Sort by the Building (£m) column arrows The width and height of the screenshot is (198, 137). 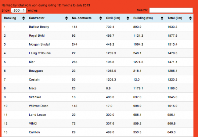(x=162, y=18)
